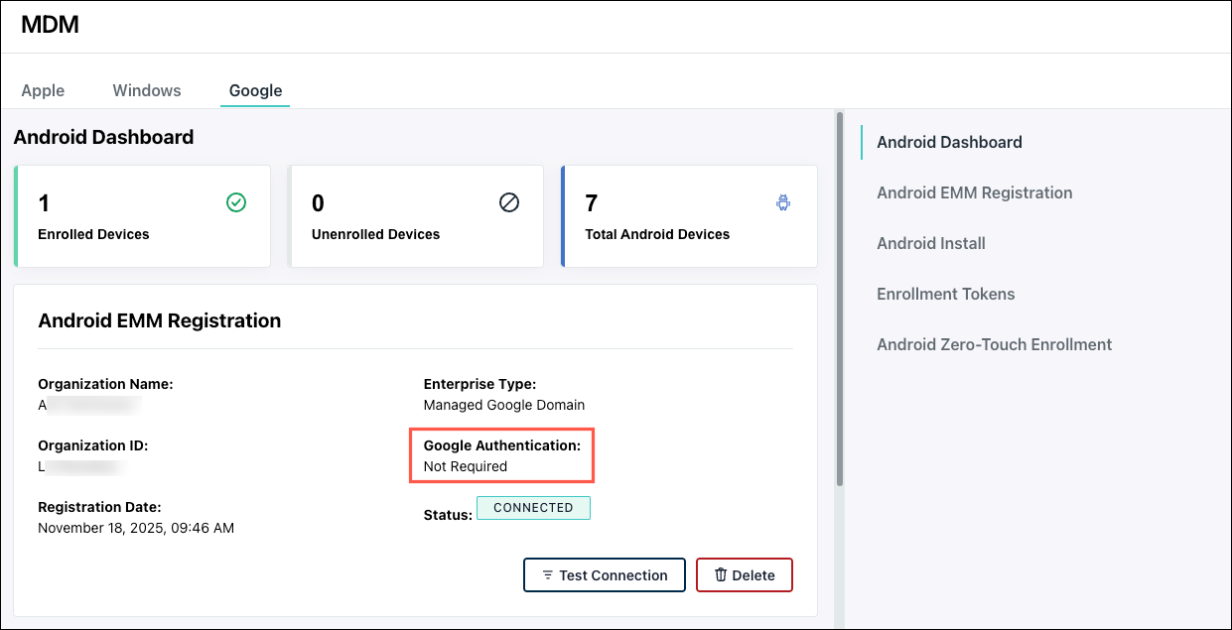
Task: Select the 'Managed Google Domain' value
Action: 504,405
